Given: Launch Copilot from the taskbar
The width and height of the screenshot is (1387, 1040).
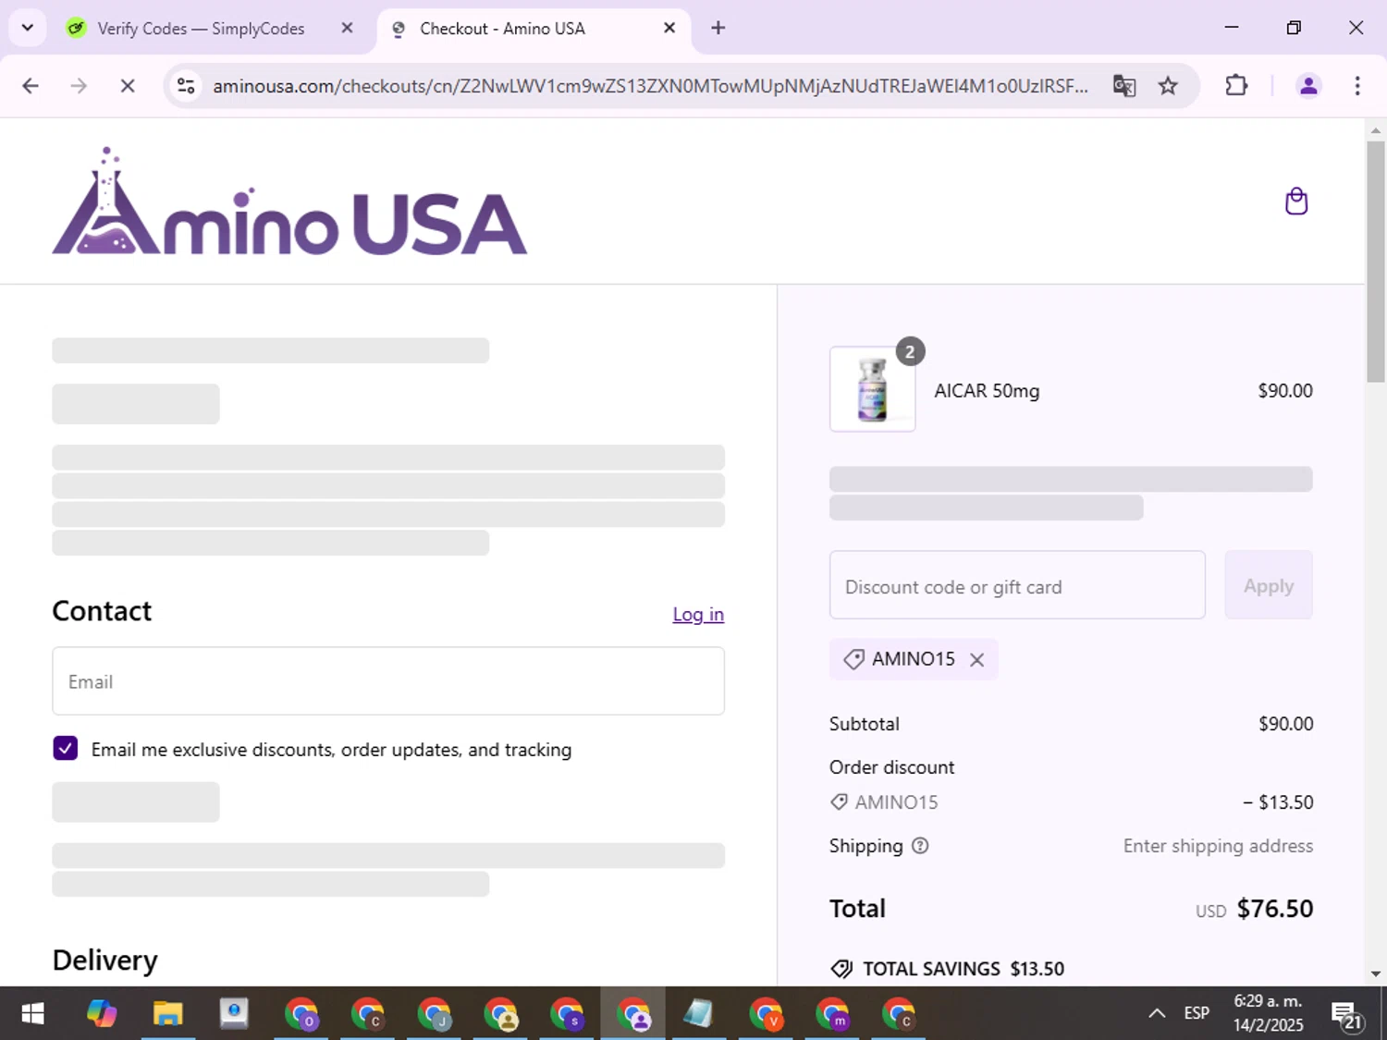Looking at the screenshot, I should (102, 1014).
